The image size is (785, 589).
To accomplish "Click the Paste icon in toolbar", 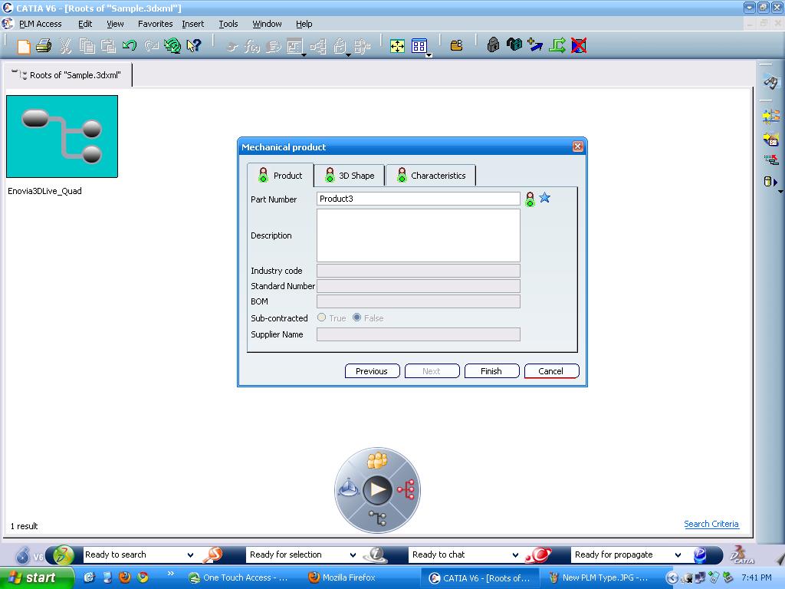I will click(x=108, y=46).
